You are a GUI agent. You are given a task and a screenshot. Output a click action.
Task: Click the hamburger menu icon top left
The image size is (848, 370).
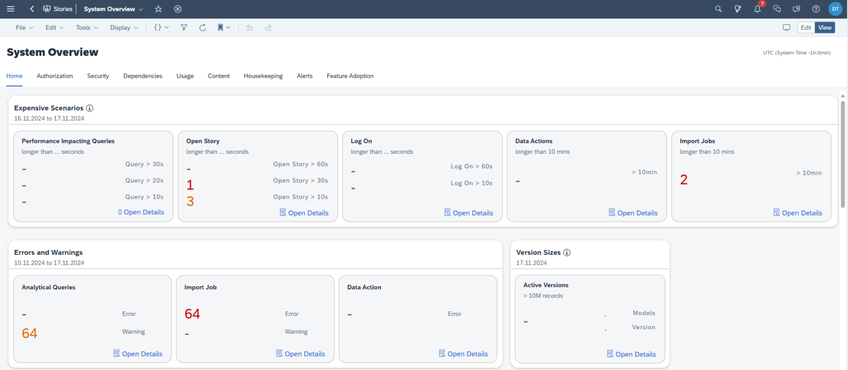point(10,9)
